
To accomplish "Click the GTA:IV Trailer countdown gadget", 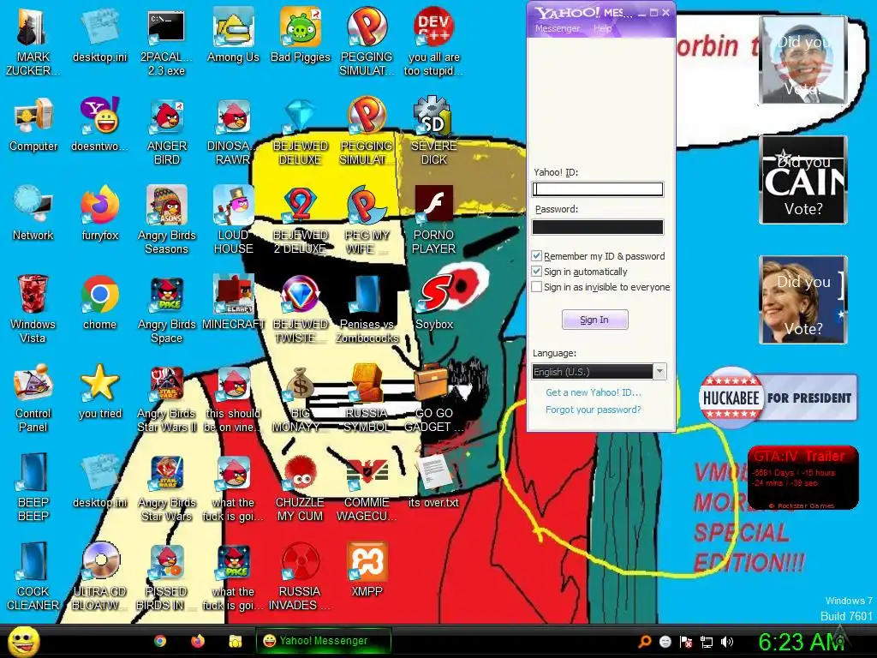I will coord(802,477).
